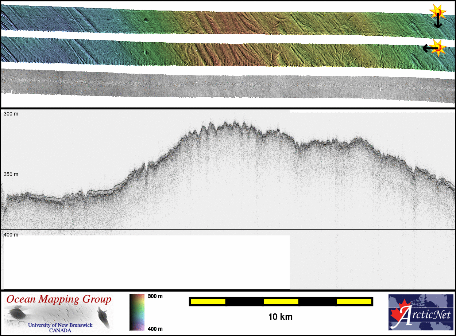Click the 300 m depth axis label
The image size is (456, 336).
click(x=11, y=114)
